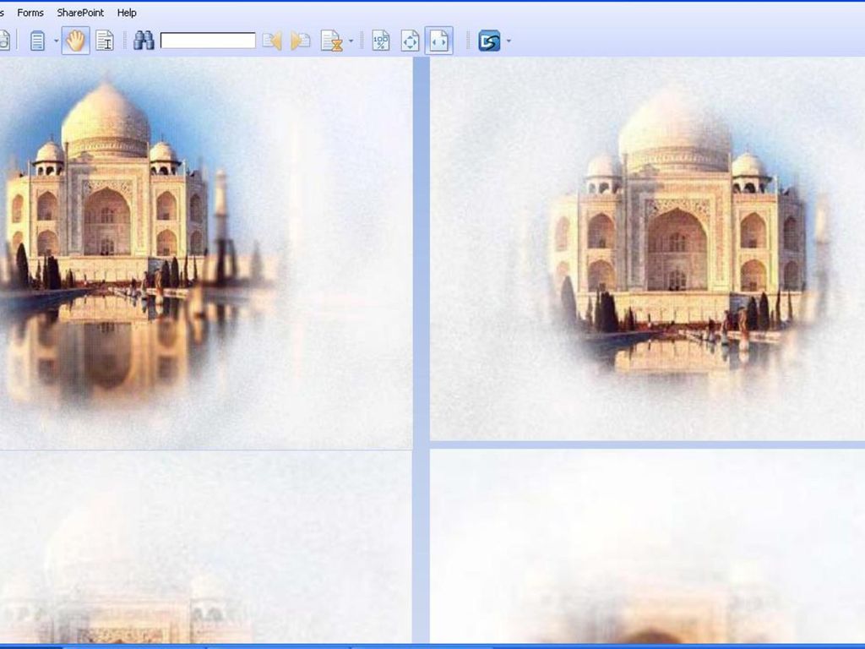Image resolution: width=865 pixels, height=649 pixels.
Task: Click the binoculars find icon
Action: [144, 41]
